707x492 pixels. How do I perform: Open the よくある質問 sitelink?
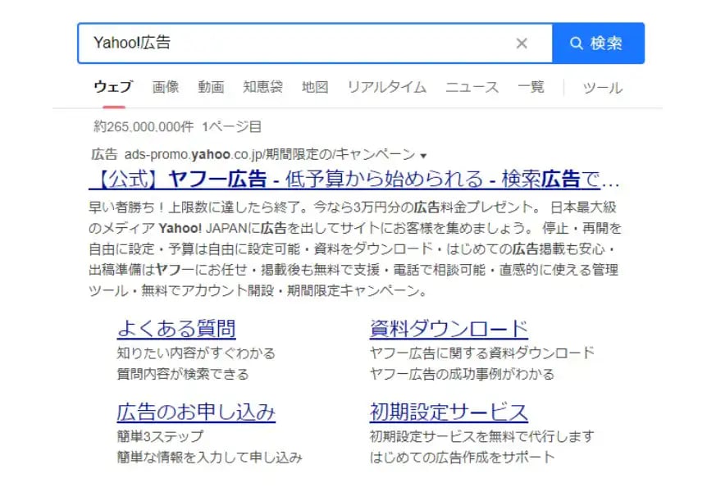pyautogui.click(x=176, y=329)
